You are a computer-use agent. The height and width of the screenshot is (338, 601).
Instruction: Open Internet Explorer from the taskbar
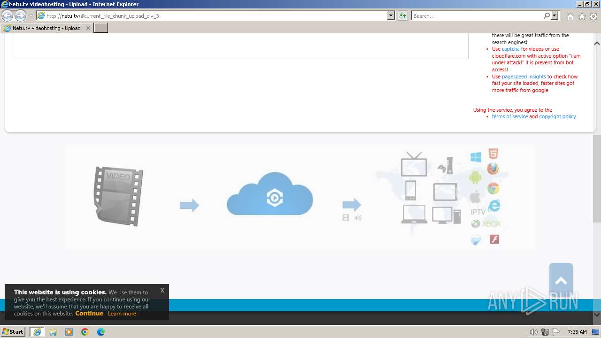point(37,331)
